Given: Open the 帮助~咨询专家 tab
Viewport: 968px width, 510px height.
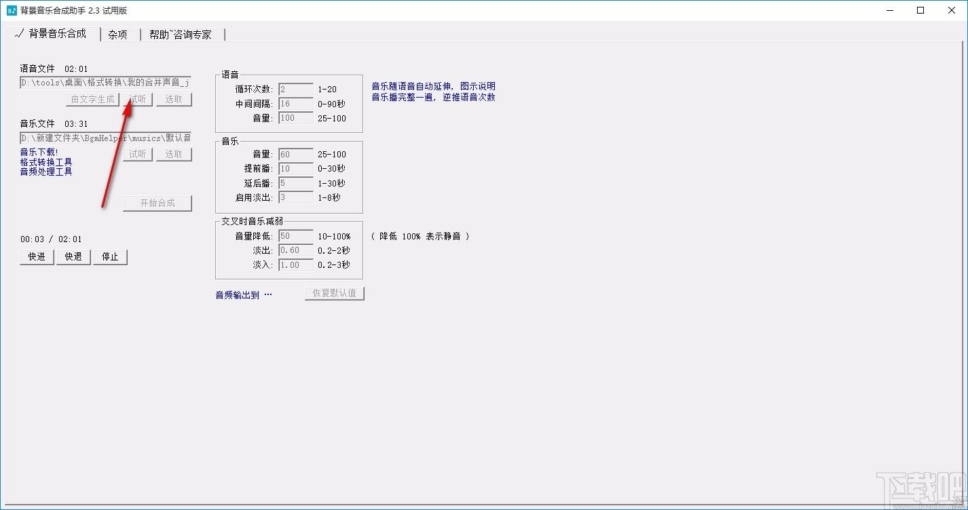Looking at the screenshot, I should [x=181, y=35].
